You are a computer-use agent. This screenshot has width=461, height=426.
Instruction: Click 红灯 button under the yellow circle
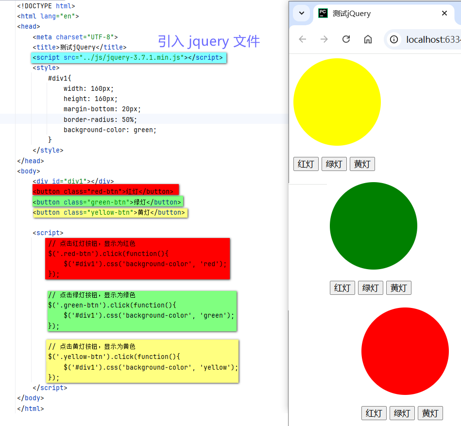[x=306, y=164]
